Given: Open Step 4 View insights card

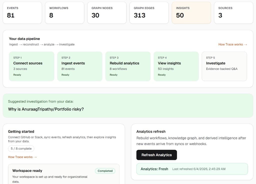Looking at the screenshot, I should point(176,66).
